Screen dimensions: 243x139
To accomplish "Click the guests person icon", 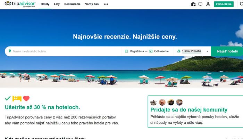I will coord(179,51).
